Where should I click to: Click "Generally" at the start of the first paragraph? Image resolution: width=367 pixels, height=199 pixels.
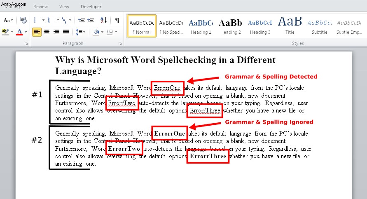(67, 88)
